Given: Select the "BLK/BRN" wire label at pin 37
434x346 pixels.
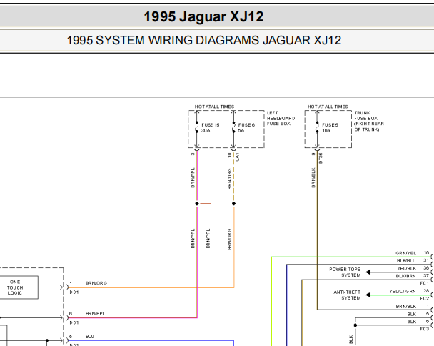Looking at the screenshot, I should pos(405,276).
